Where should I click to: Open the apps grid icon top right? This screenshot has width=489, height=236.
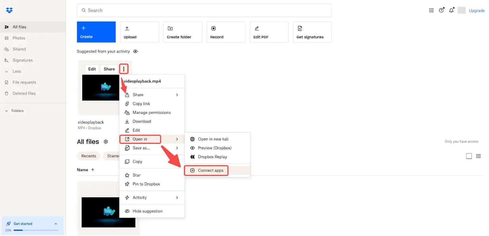pos(431,10)
